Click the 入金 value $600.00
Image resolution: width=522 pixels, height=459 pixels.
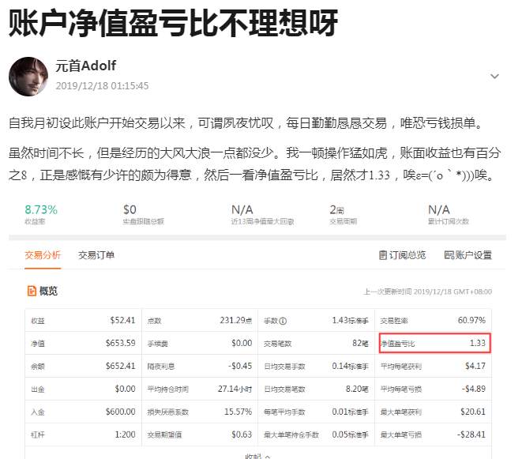(x=120, y=412)
